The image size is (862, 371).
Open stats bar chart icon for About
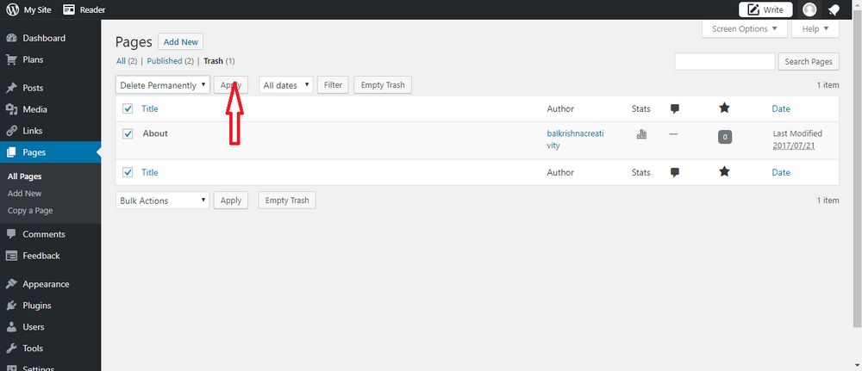coord(641,134)
